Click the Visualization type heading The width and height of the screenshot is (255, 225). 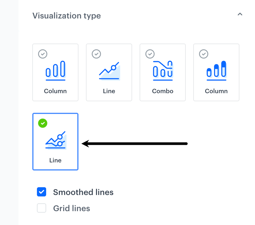coord(67,16)
